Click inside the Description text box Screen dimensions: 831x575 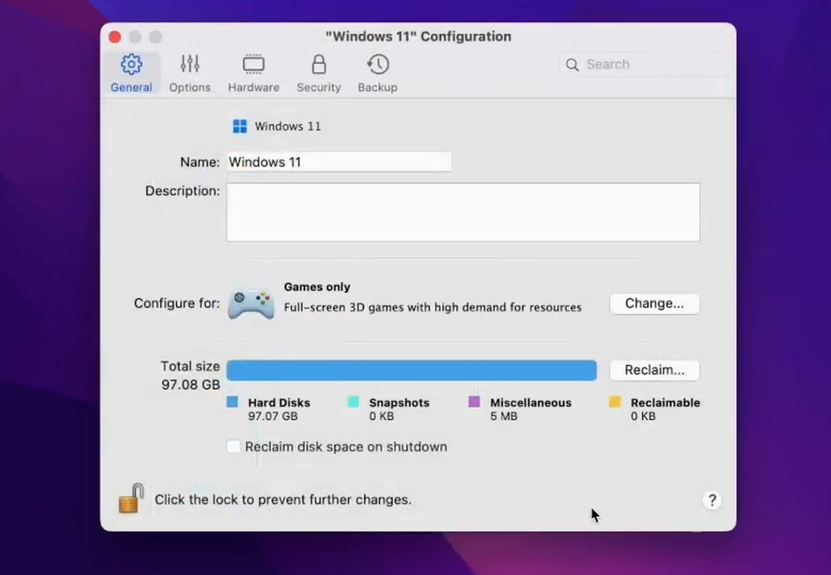[462, 212]
